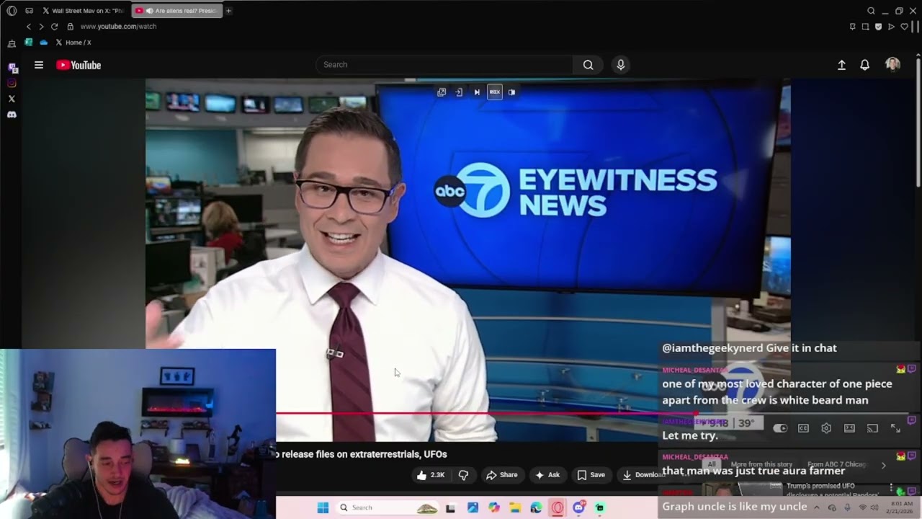Click the YouTube search magnifier button

[x=588, y=65]
